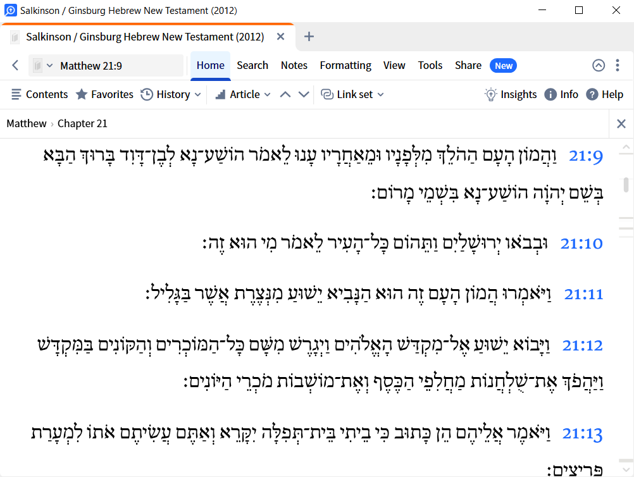The image size is (634, 477).
Task: Go back with the left arrow
Action: (x=15, y=66)
